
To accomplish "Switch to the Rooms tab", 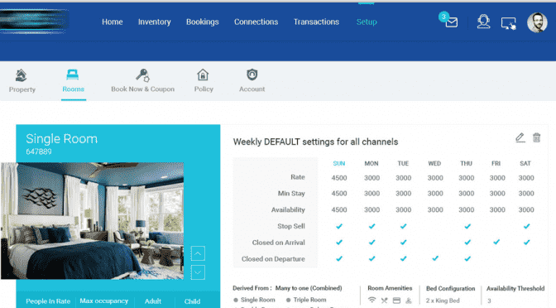I will (x=73, y=81).
